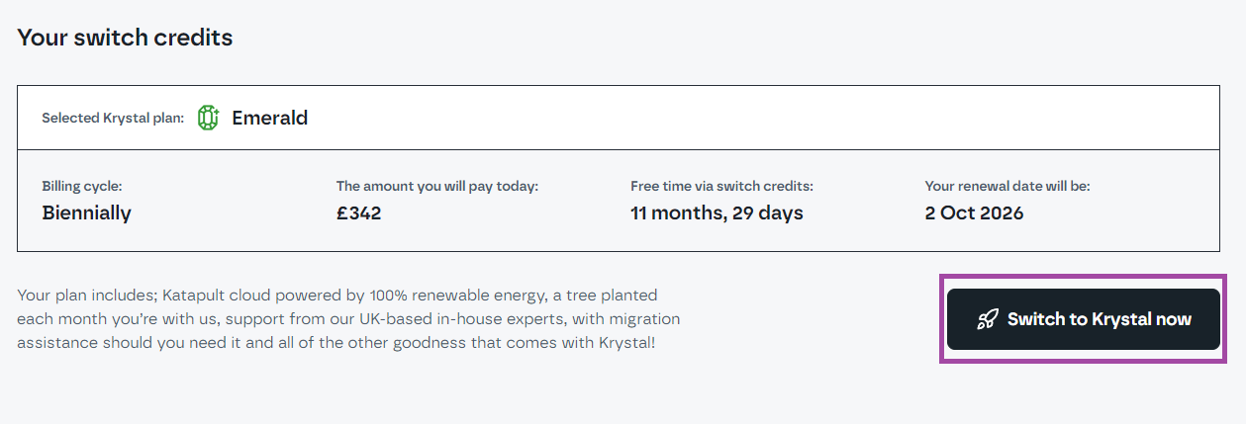1246x424 pixels.
Task: Select the Biennially billing cycle value
Action: click(x=87, y=212)
